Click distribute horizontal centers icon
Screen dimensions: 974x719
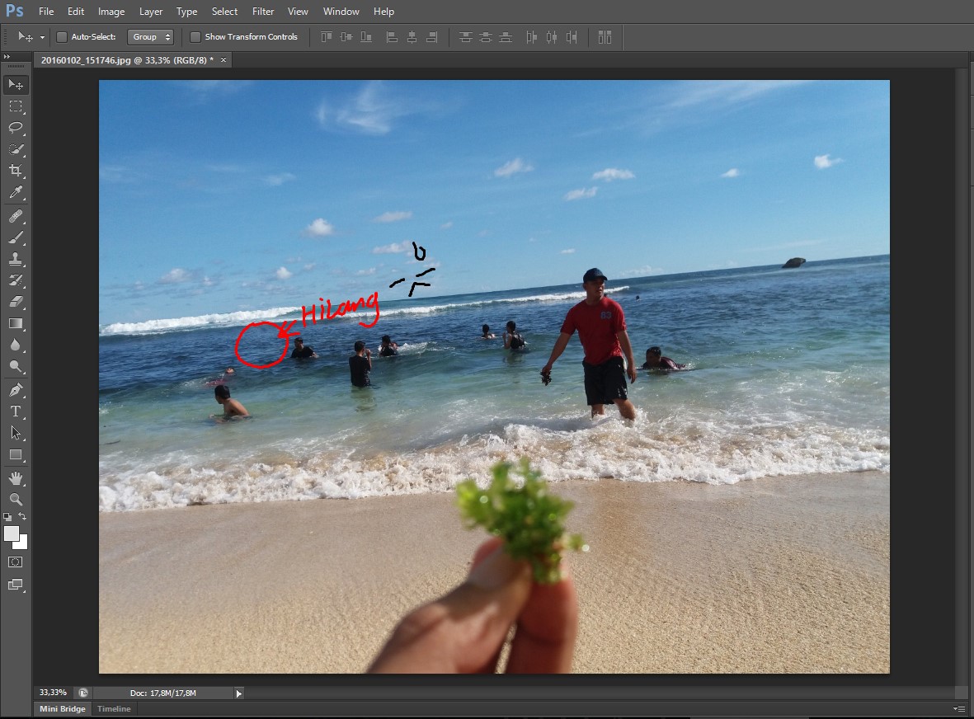[551, 37]
